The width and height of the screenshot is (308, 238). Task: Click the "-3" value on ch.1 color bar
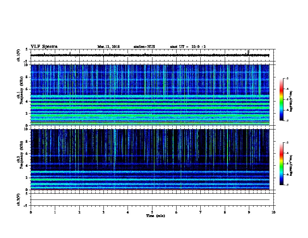287,79
